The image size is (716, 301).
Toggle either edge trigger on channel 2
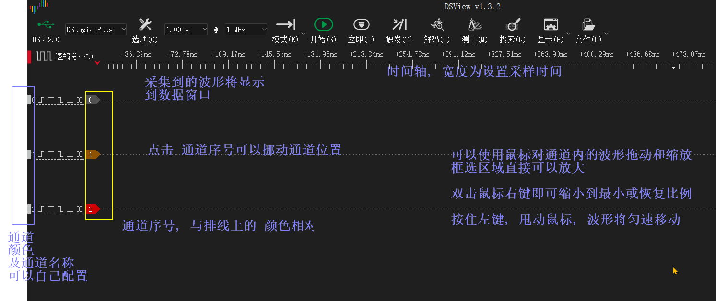point(80,209)
